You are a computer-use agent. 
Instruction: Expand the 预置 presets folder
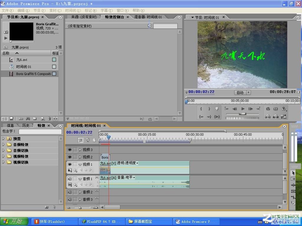[x=4, y=139]
